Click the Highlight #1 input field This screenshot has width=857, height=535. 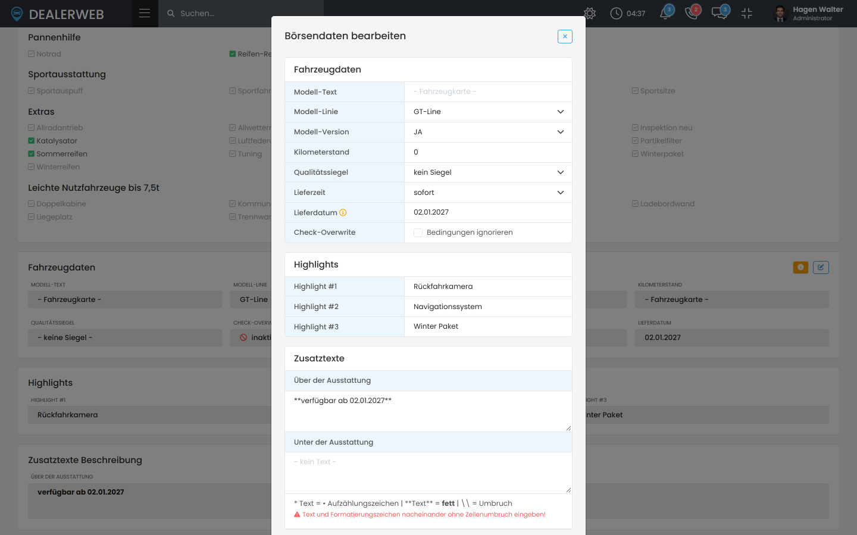[x=488, y=287]
